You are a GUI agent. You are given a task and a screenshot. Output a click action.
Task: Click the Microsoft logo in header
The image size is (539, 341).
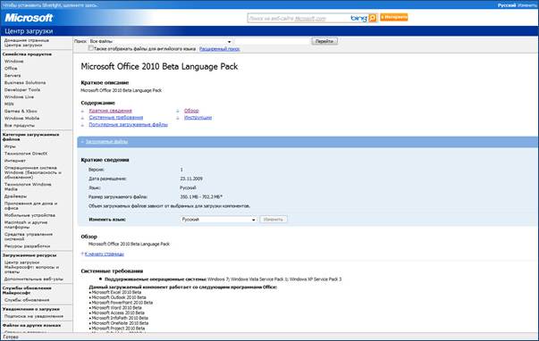pos(29,18)
